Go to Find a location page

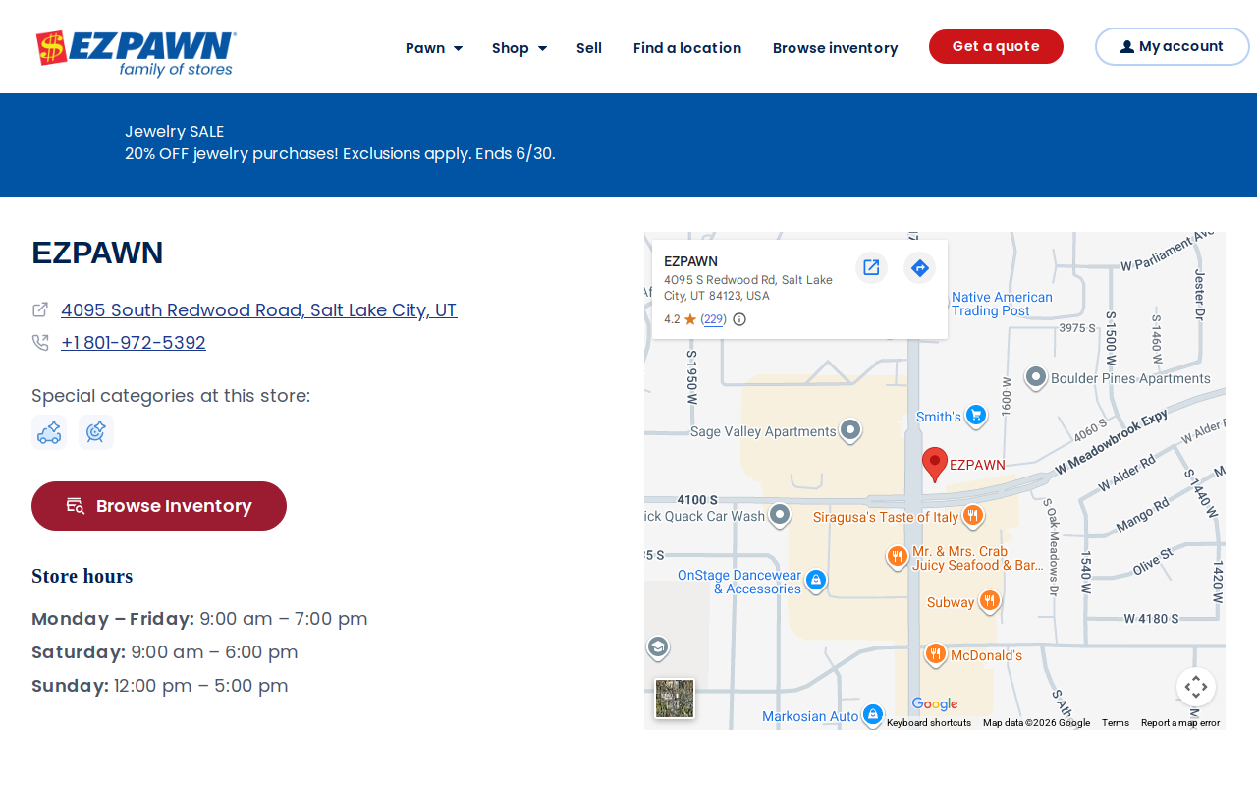point(687,48)
